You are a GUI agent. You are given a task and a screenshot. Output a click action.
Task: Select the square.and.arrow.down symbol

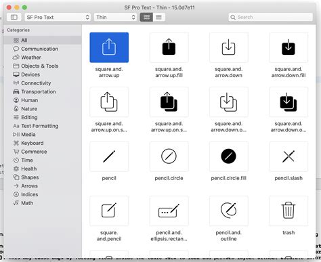(x=229, y=47)
